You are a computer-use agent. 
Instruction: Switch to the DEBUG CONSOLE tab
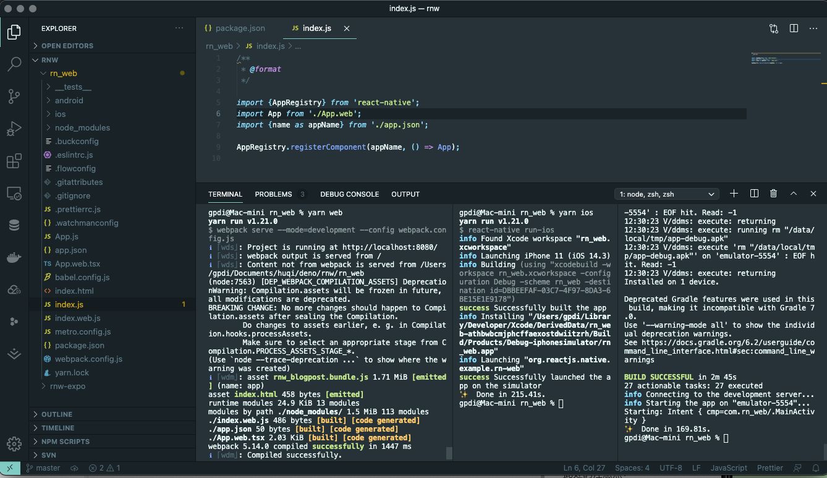tap(349, 194)
